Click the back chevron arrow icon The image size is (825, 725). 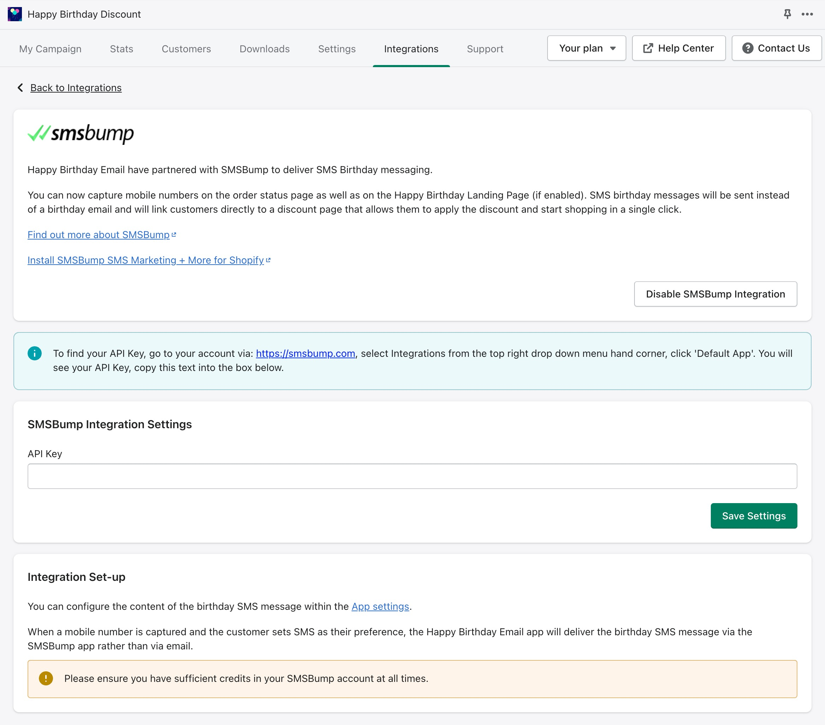point(20,88)
